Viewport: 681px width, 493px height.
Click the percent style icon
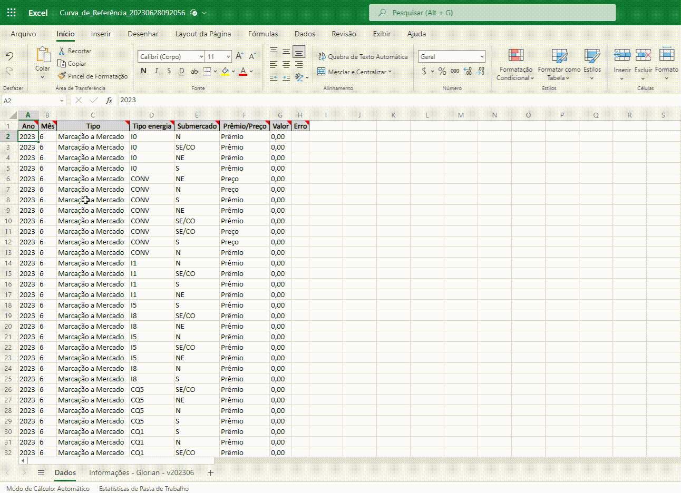coord(442,71)
